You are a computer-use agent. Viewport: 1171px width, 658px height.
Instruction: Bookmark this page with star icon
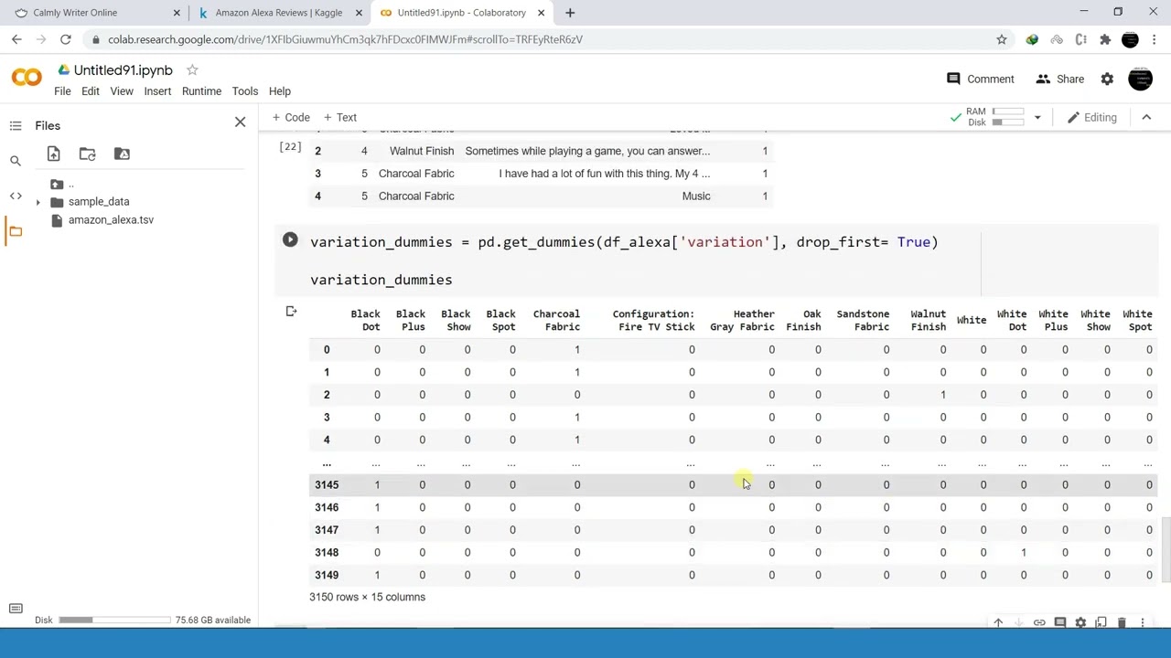pos(1002,39)
